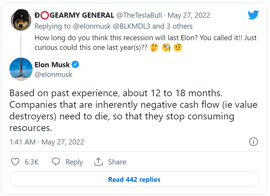Open the tweet info circle icon
270x196 pixels.
(x=254, y=142)
